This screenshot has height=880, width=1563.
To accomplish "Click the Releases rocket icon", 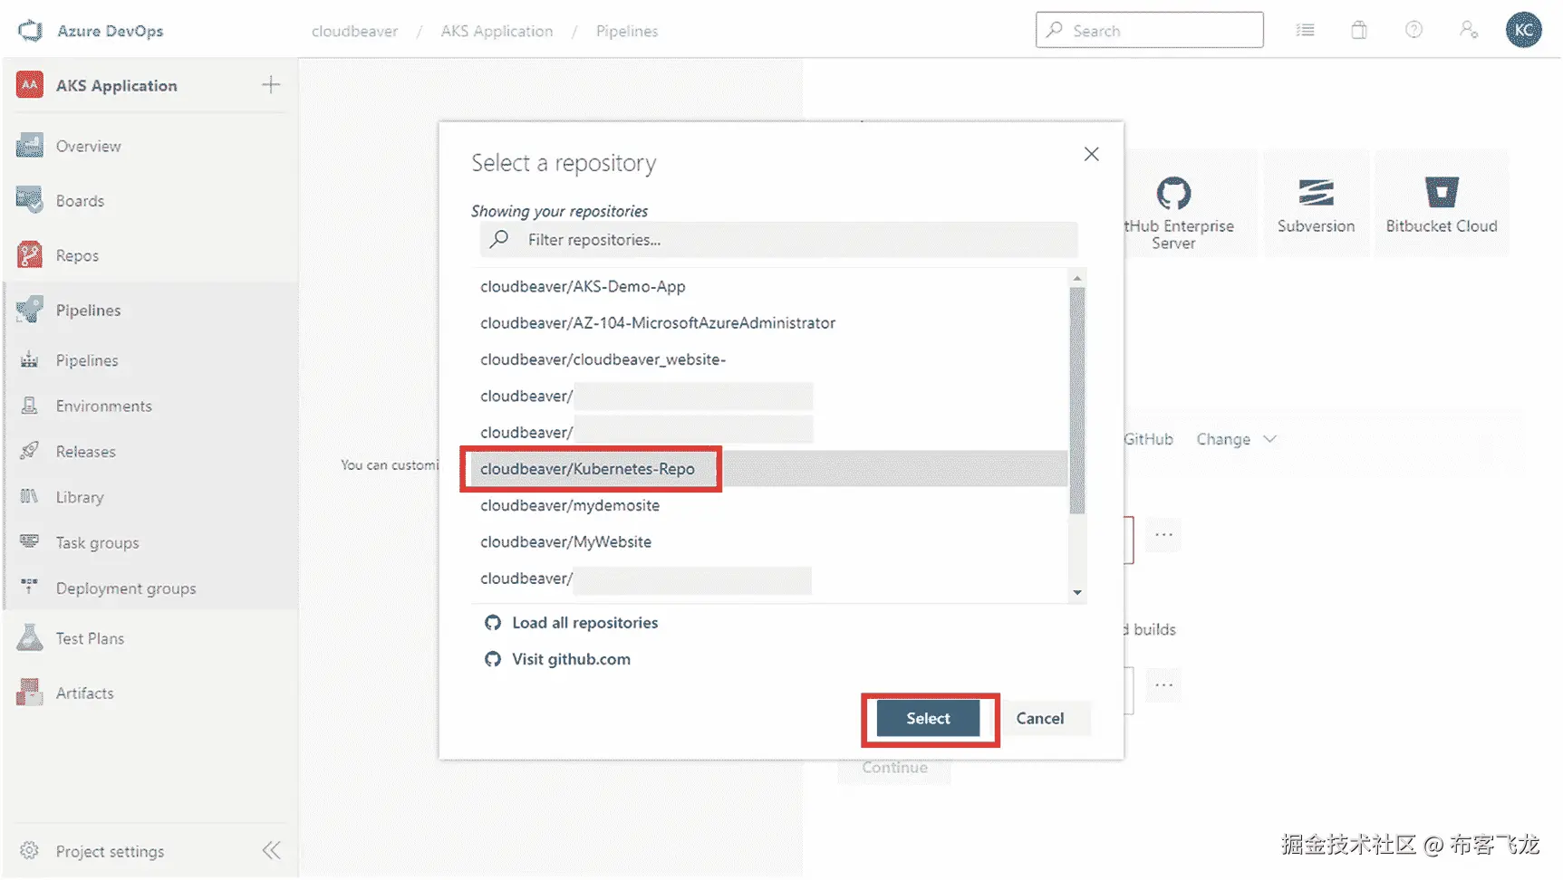I will coord(30,451).
